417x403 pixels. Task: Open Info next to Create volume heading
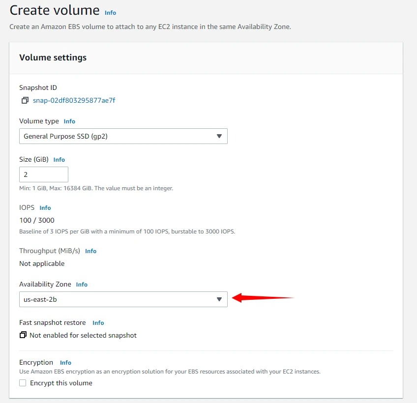[x=110, y=13]
